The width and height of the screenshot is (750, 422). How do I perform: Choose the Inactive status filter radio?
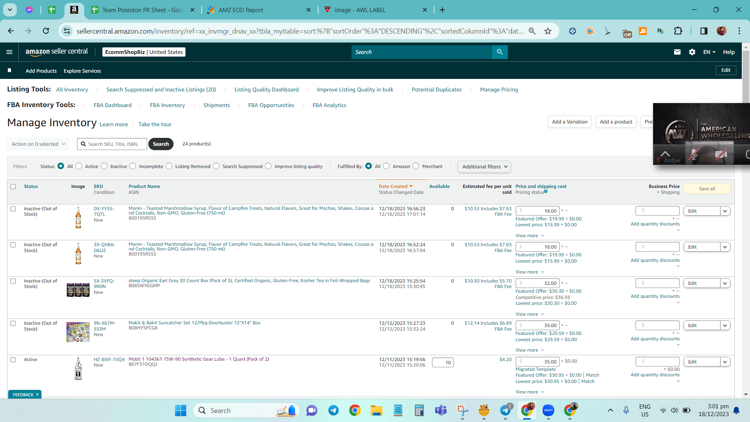(104, 166)
